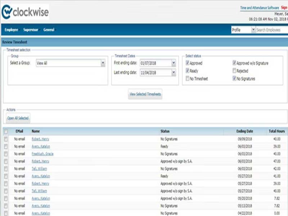288x216 pixels.
Task: Enable the No Timesheet checkbox
Action: [x=188, y=78]
